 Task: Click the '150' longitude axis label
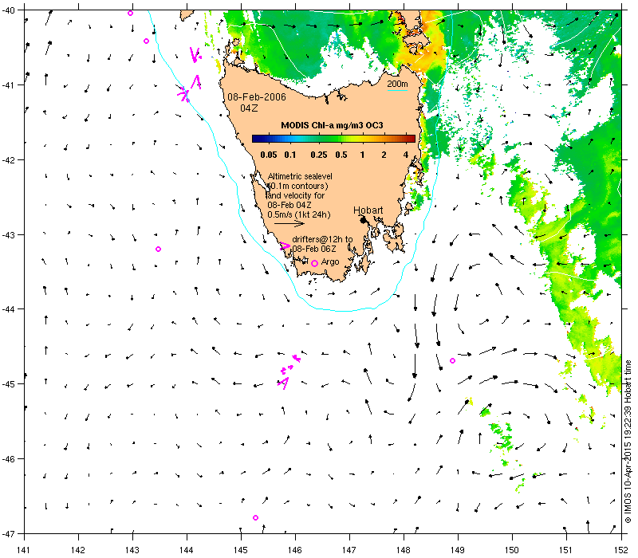511,550
